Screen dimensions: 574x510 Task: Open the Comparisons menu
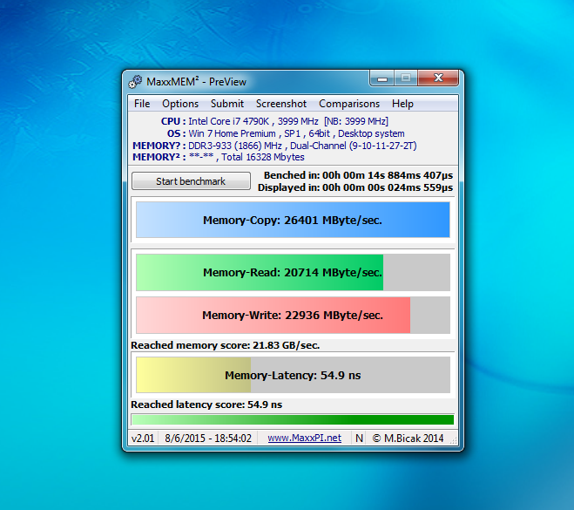tap(349, 104)
